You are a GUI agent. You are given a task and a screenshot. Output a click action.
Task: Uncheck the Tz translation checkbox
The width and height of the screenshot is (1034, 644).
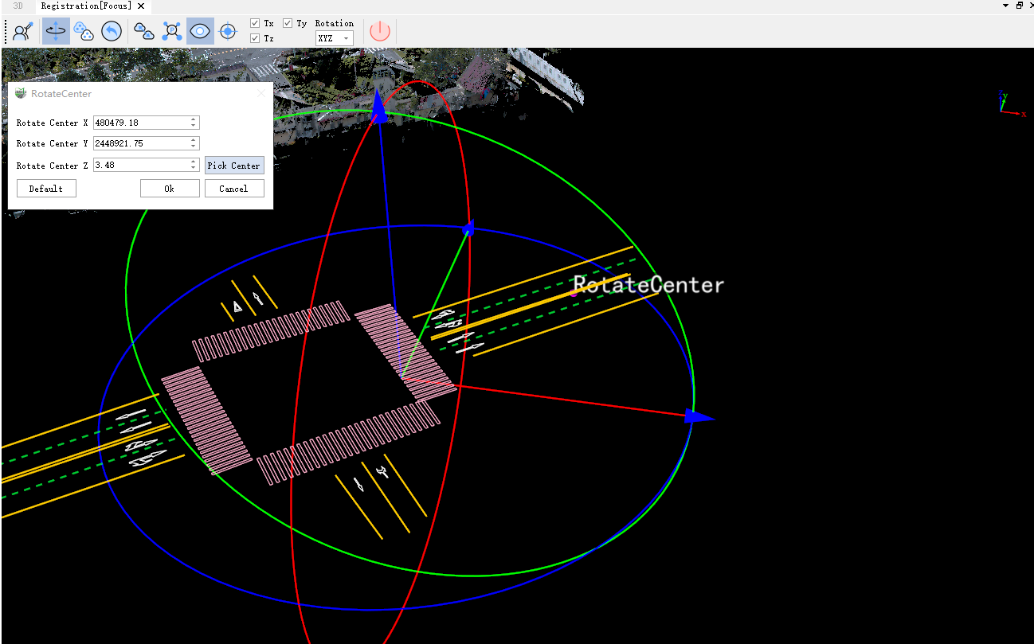(x=255, y=38)
